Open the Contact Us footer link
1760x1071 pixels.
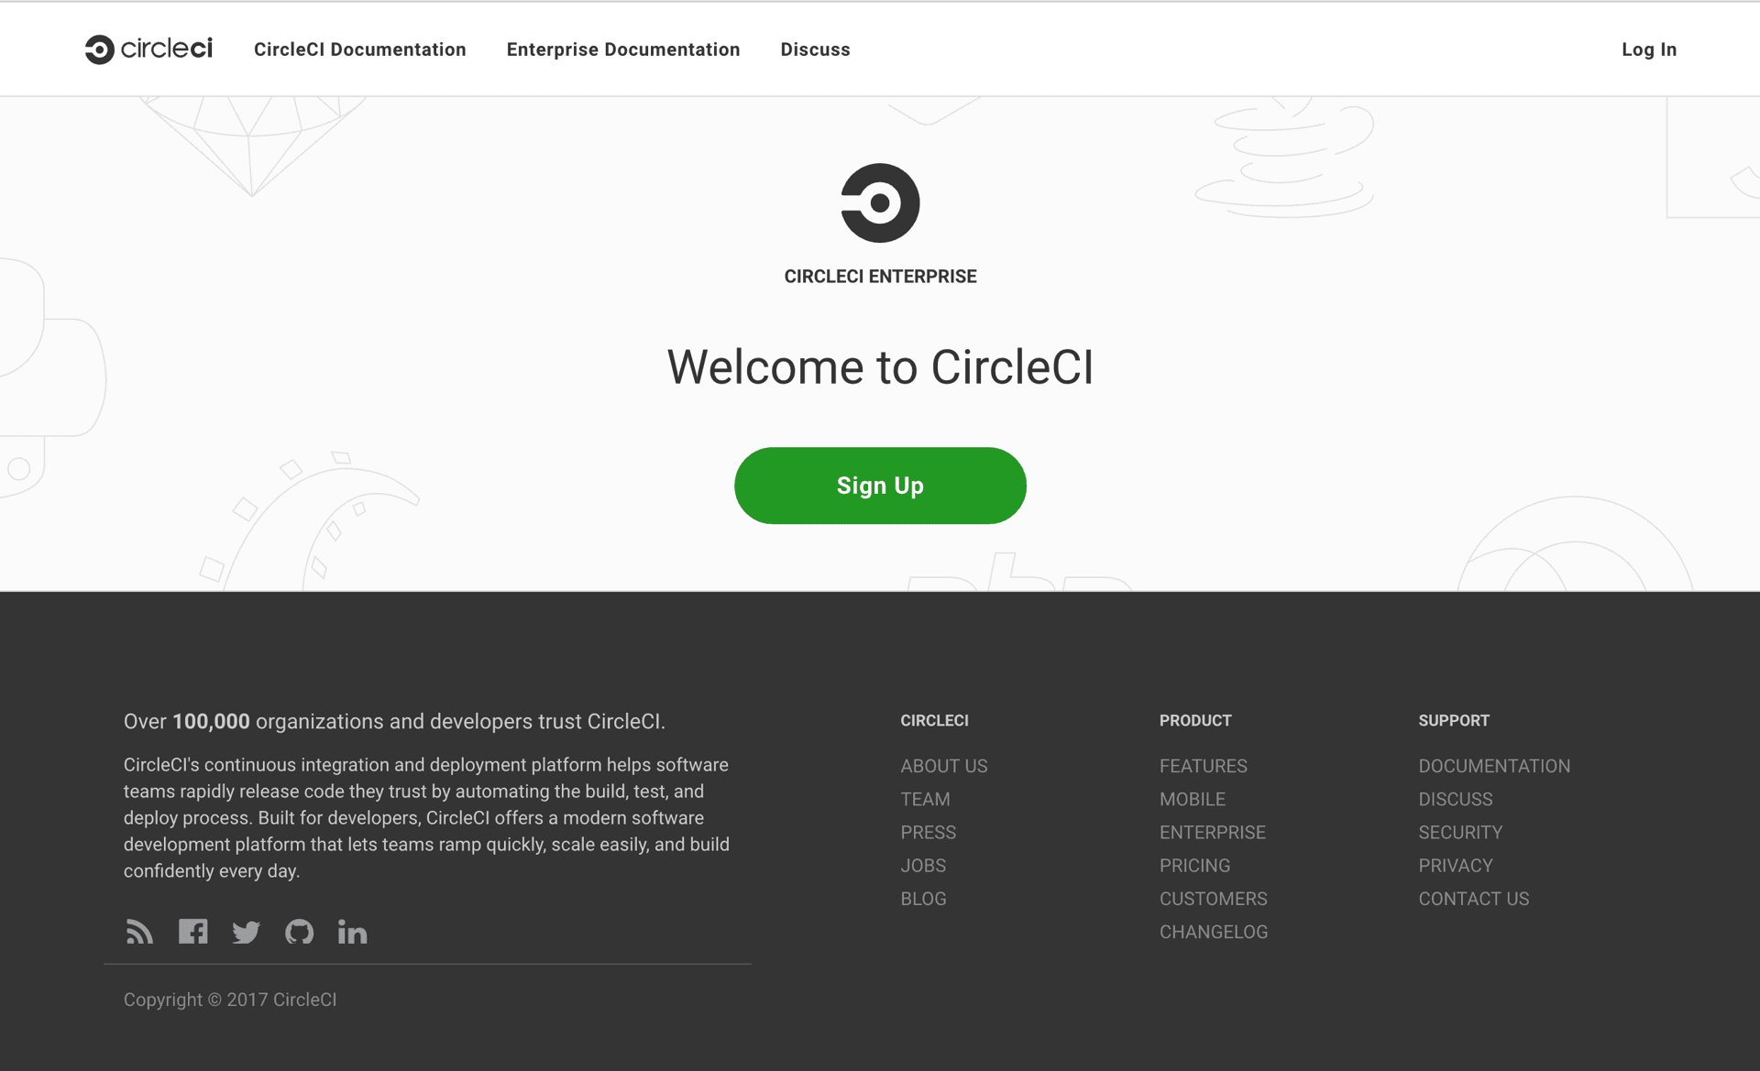point(1474,899)
